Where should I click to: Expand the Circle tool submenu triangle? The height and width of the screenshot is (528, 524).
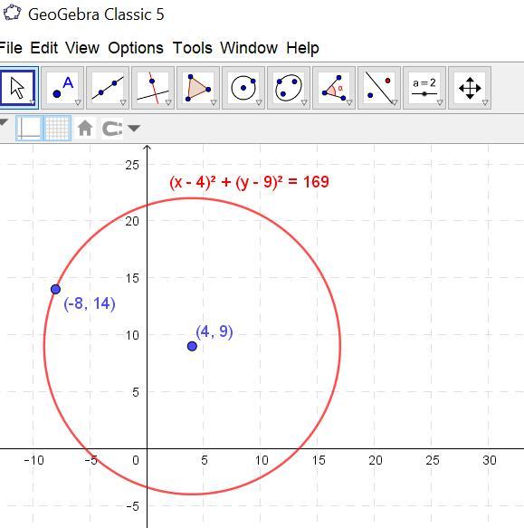259,102
